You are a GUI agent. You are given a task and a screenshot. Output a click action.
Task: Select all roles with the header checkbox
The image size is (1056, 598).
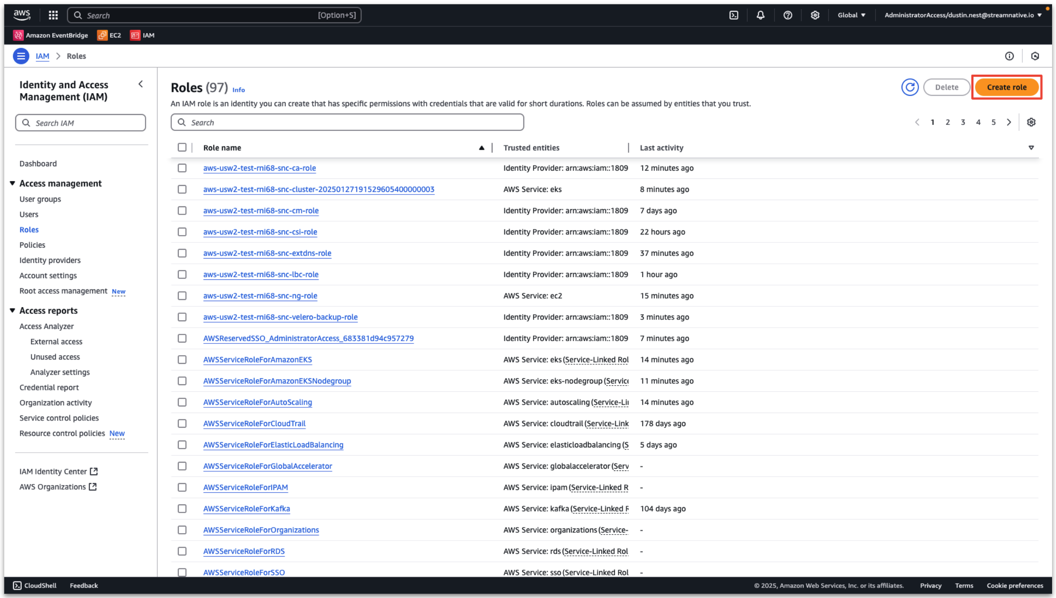click(182, 147)
